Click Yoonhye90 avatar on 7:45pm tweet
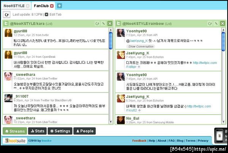The height and width of the screenshot is (153, 228). tap(121, 76)
